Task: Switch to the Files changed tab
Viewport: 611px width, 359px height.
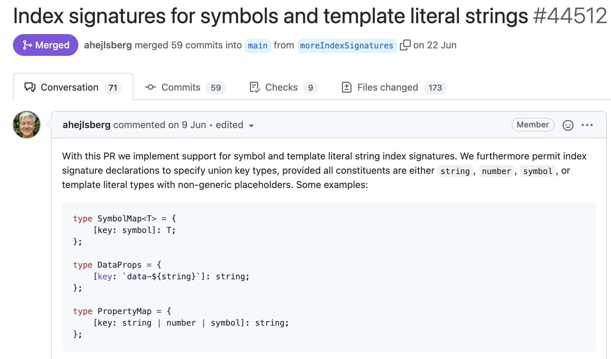Action: 388,88
